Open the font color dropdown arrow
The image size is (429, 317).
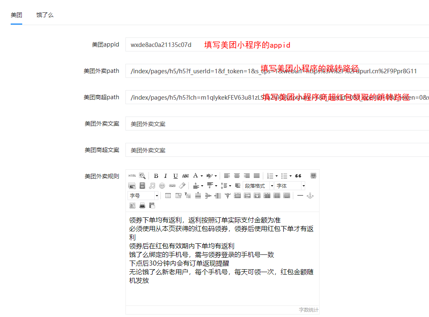[x=202, y=176]
